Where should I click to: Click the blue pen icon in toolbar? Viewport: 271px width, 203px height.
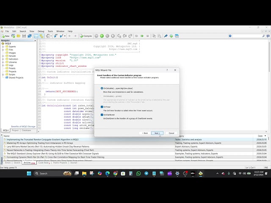[166, 36]
